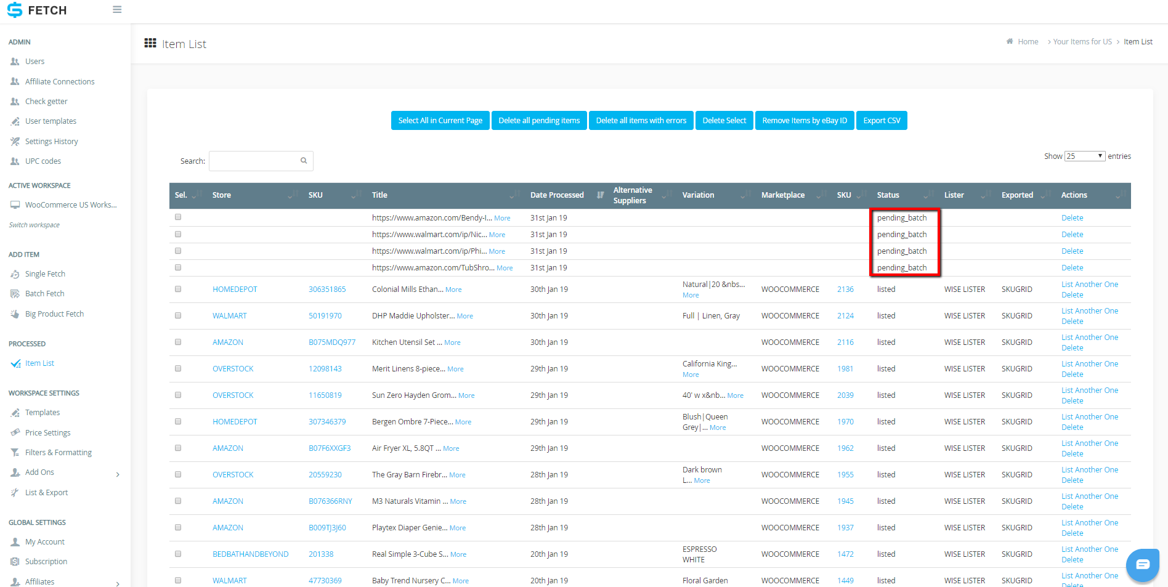Focus the Search input field
The image size is (1168, 587).
point(261,161)
